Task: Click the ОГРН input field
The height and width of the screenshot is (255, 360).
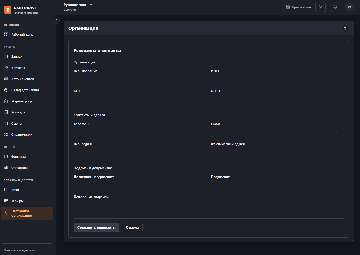Action: click(277, 100)
